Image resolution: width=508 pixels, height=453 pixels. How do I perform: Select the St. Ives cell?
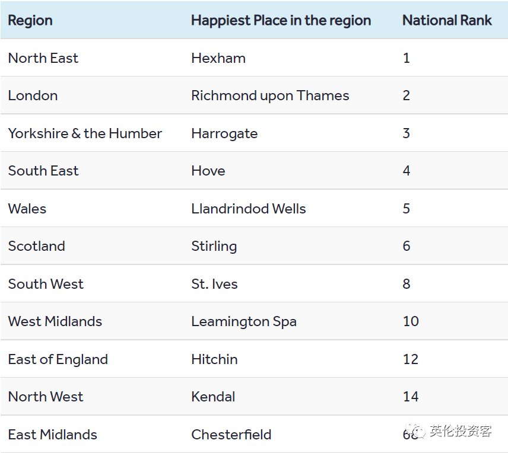pos(214,284)
